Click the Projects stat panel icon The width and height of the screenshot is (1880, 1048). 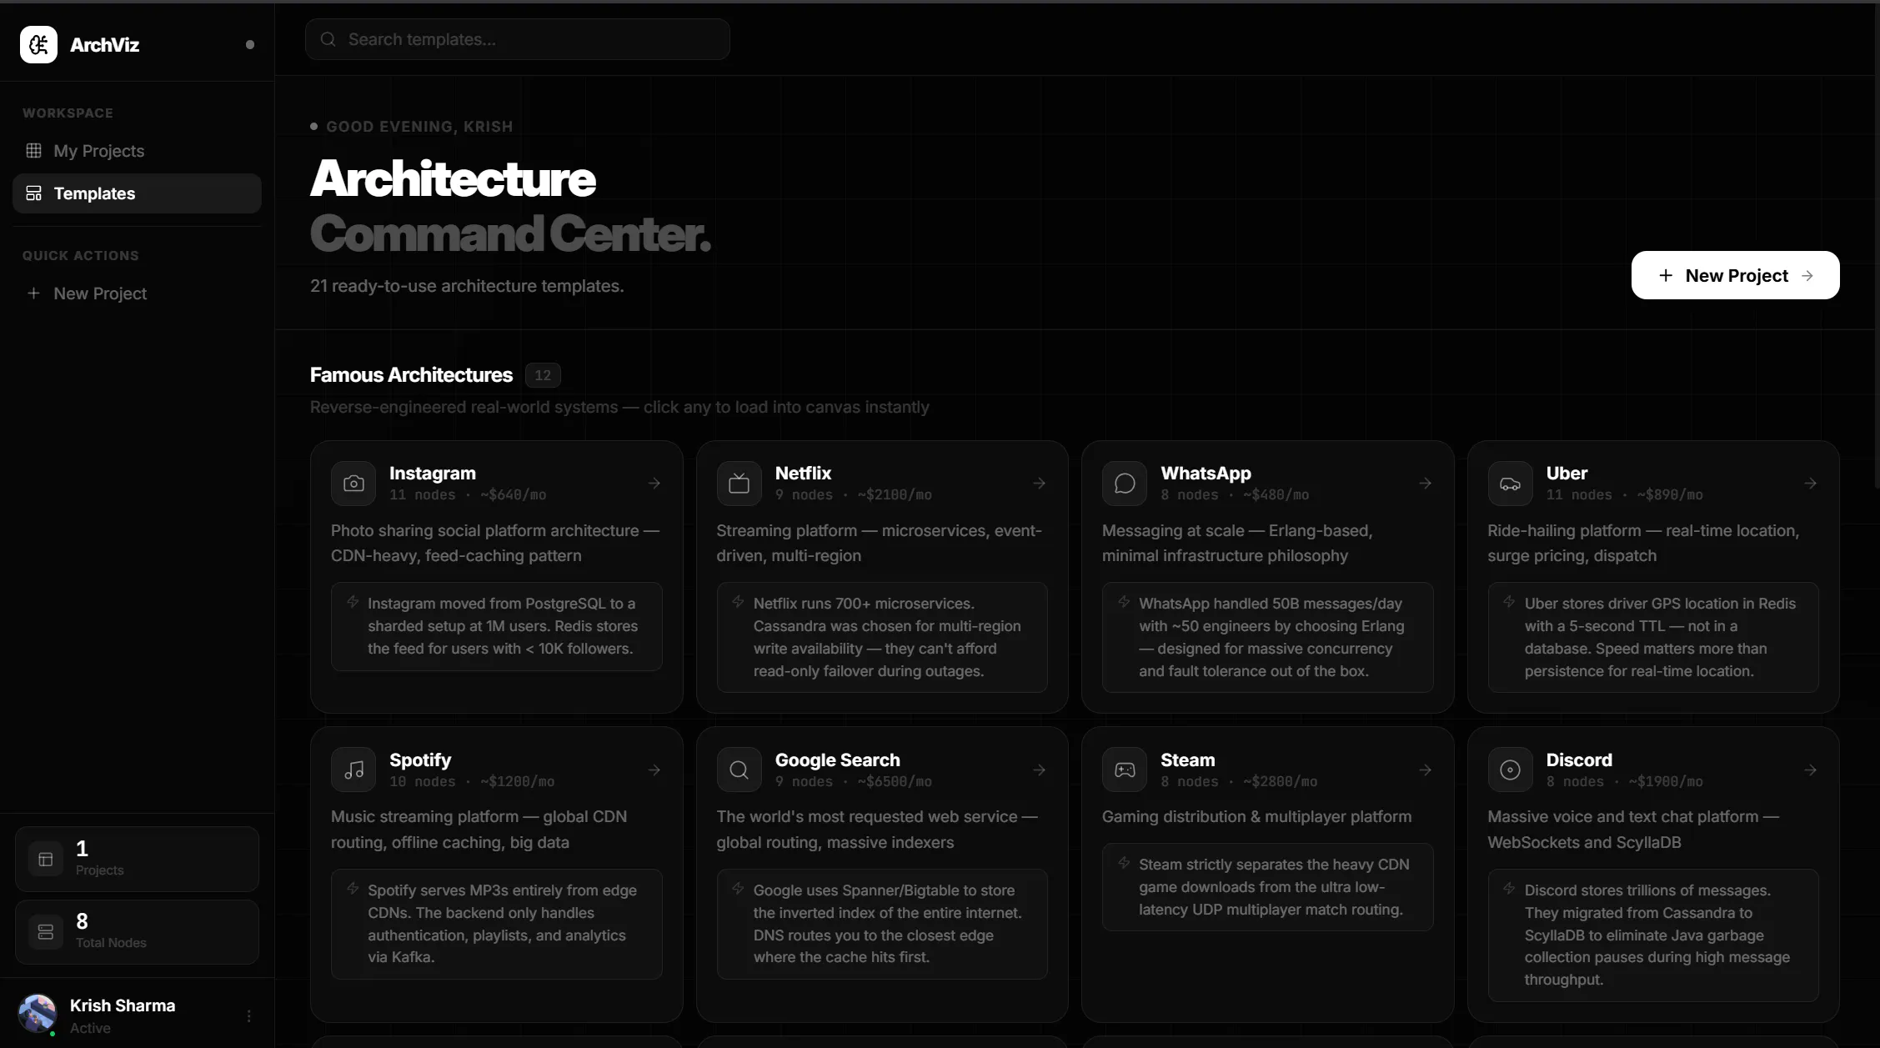pyautogui.click(x=46, y=859)
